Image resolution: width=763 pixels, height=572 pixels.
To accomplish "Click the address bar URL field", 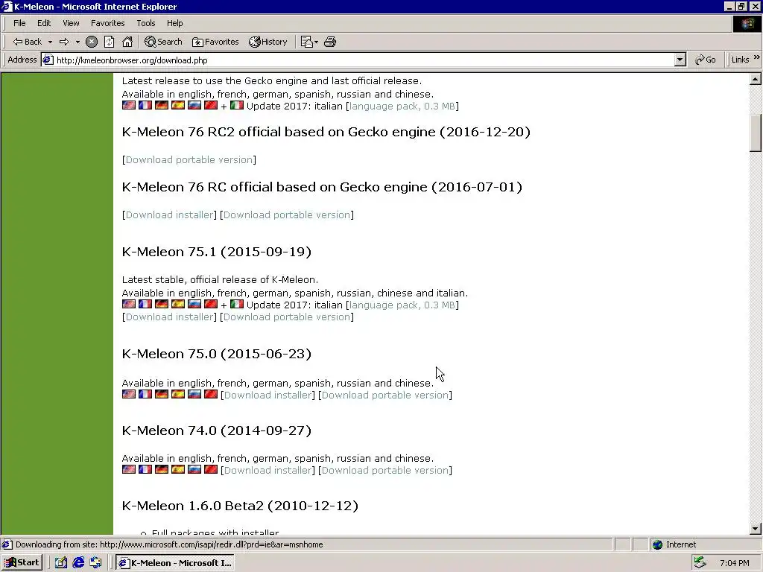I will click(358, 60).
